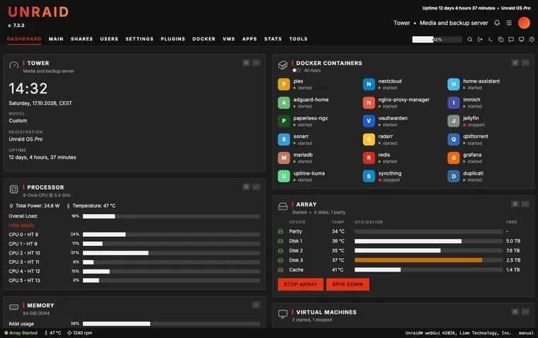The height and width of the screenshot is (338, 538).
Task: Click Array Started status in footer
Action: point(21,333)
